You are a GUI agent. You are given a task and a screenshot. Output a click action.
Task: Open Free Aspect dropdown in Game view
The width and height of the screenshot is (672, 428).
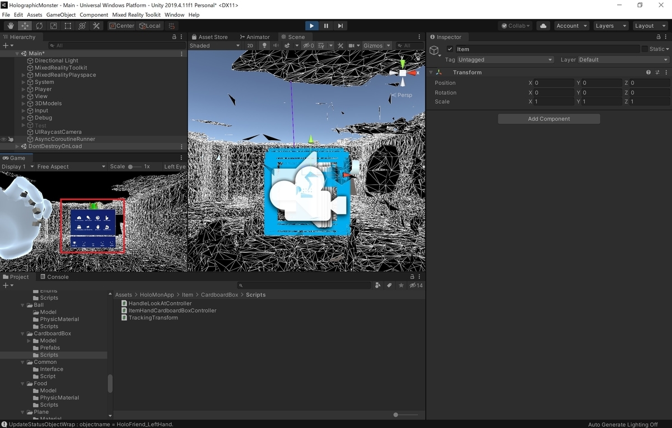[71, 167]
